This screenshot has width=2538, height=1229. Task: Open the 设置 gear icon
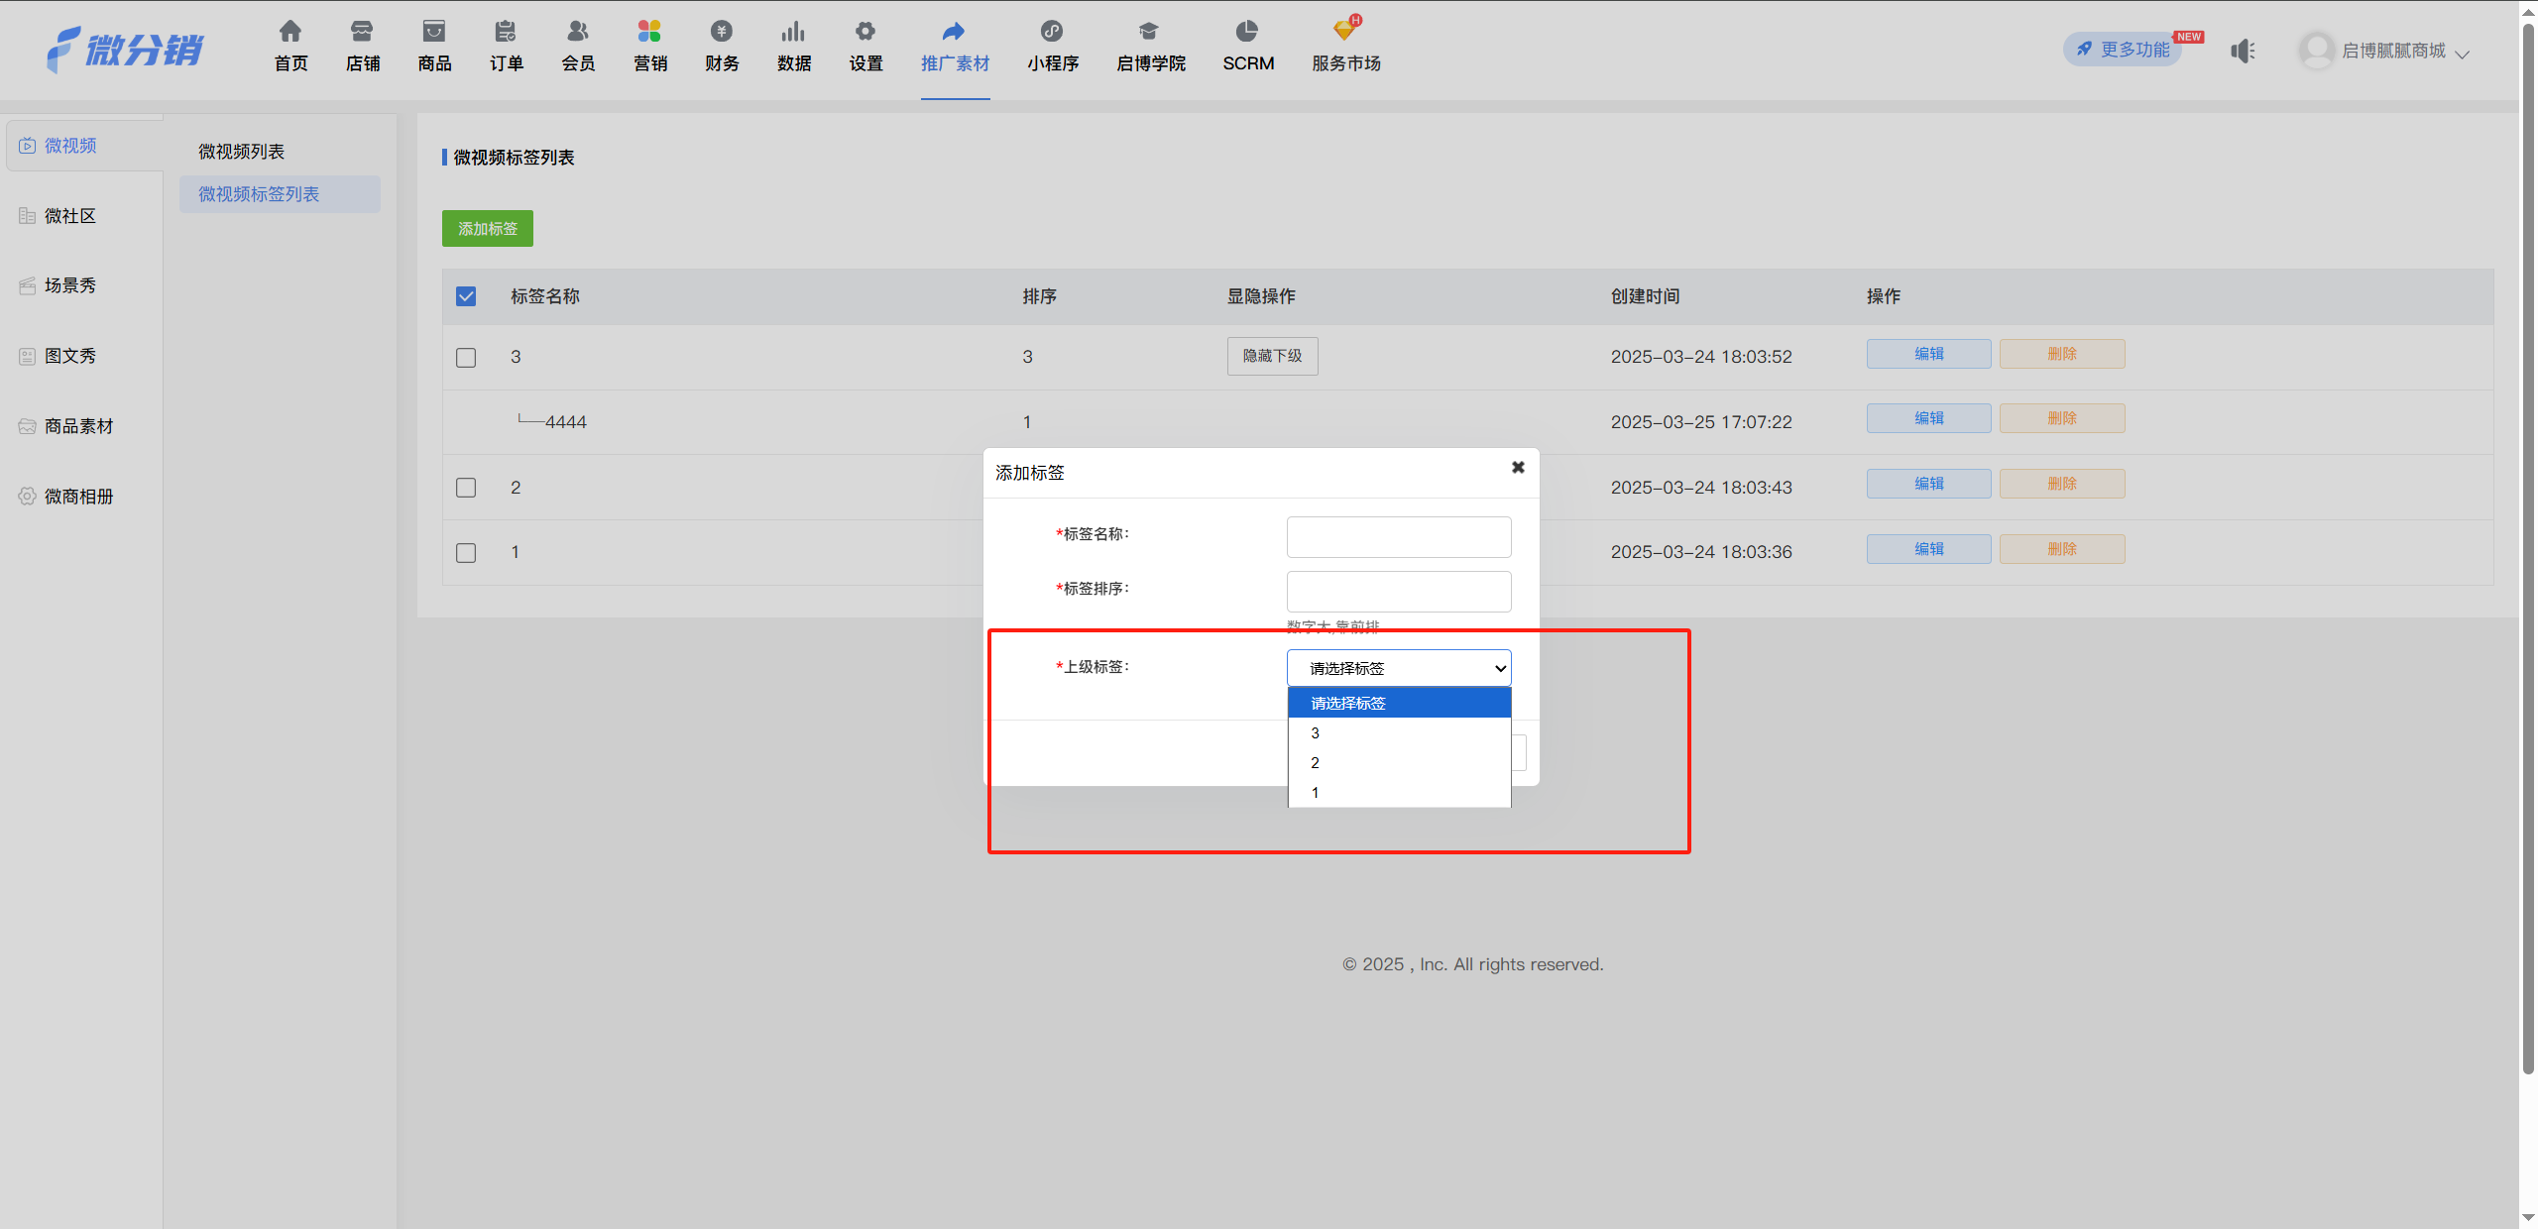pos(865,32)
